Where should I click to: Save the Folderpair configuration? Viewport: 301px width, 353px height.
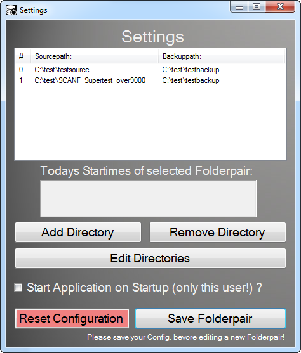pyautogui.click(x=210, y=318)
